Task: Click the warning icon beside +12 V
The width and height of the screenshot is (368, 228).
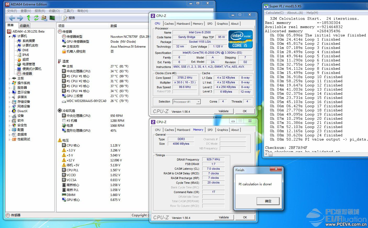Action: [x=64, y=160]
